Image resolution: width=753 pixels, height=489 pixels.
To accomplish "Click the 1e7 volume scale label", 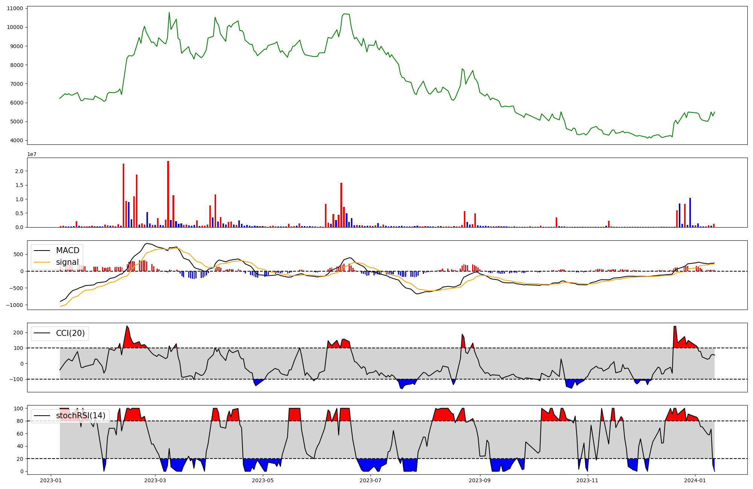I will coord(32,154).
